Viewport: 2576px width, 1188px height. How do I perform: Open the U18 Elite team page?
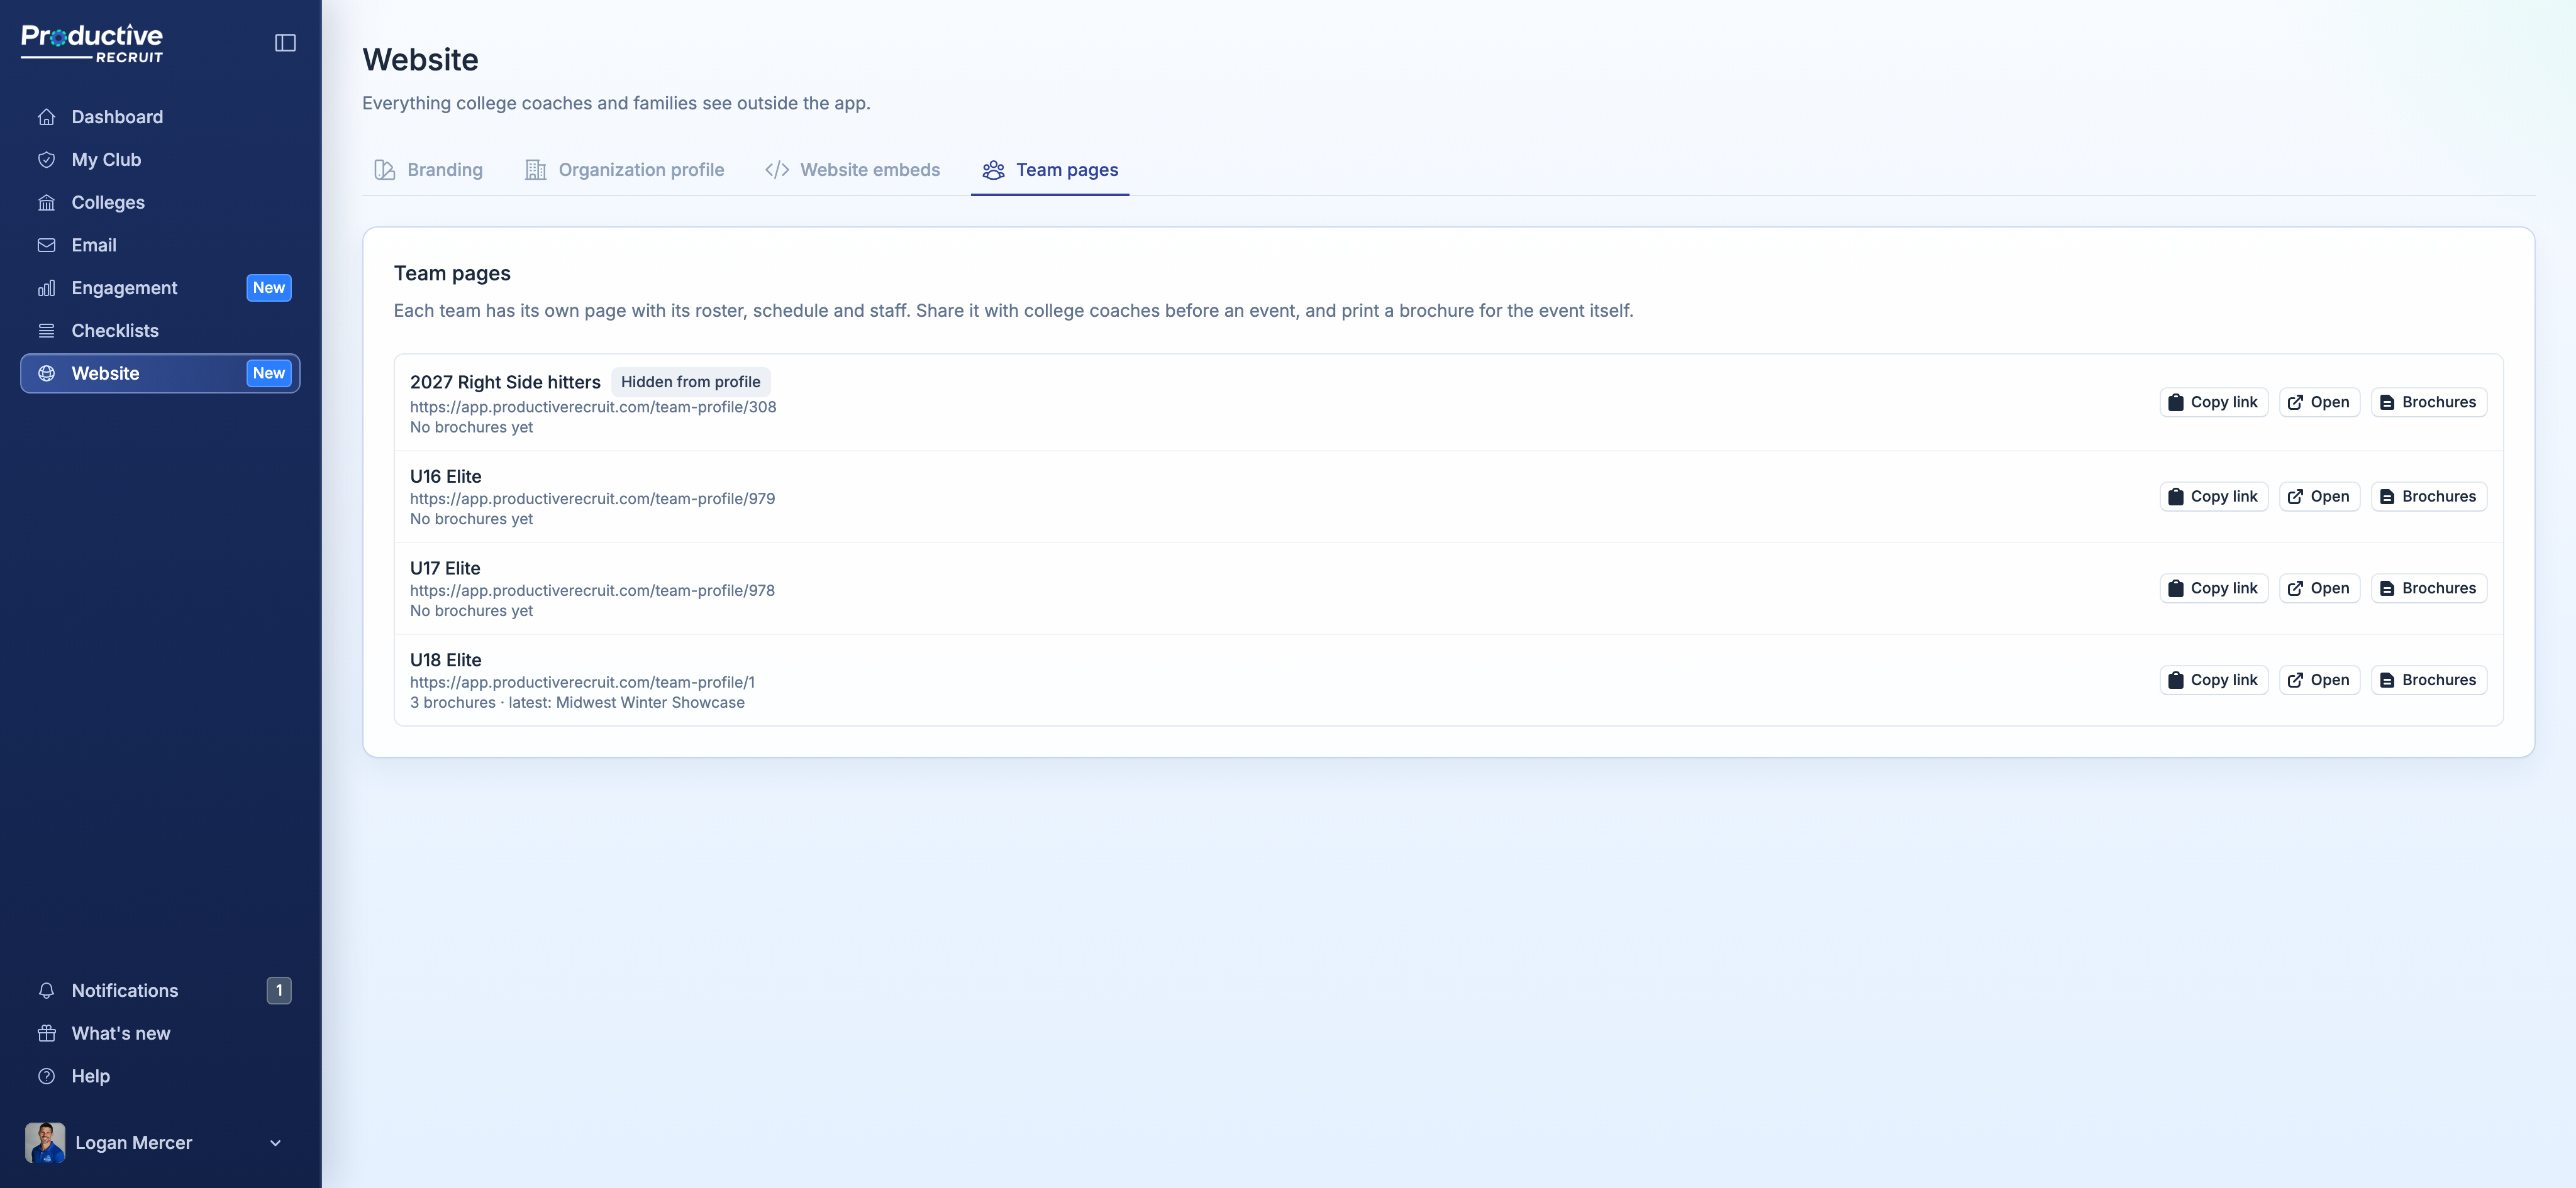pos(2320,680)
